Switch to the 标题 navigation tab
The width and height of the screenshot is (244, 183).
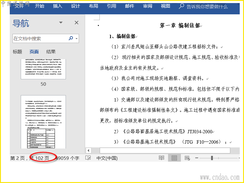point(17,52)
